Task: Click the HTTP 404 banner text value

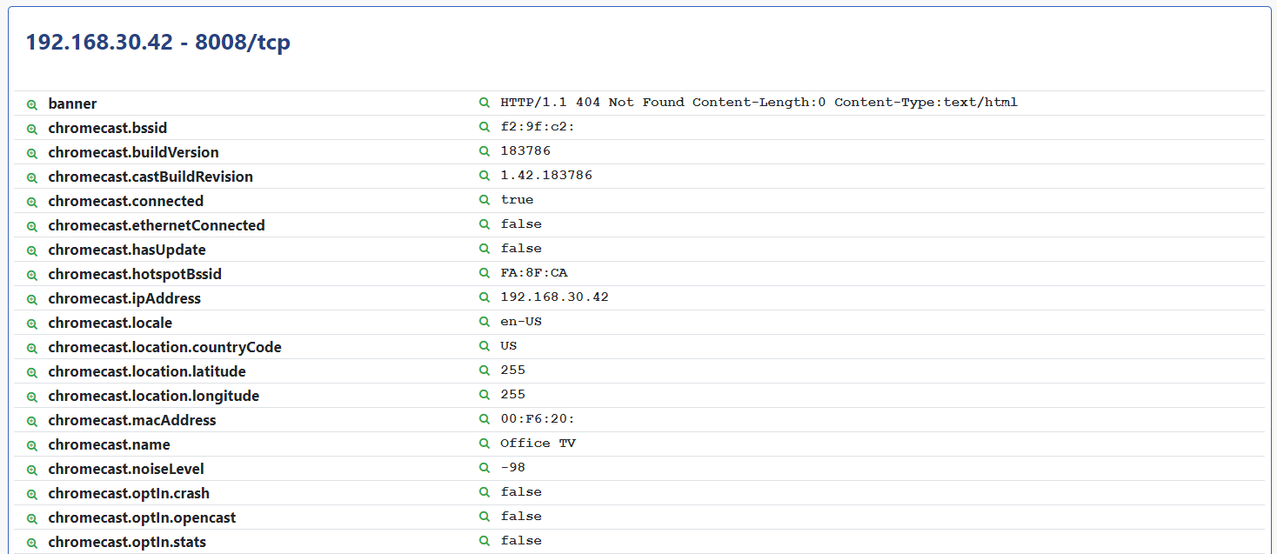Action: (758, 102)
